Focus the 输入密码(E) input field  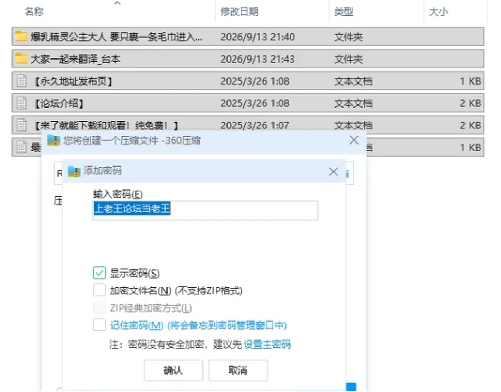click(206, 210)
